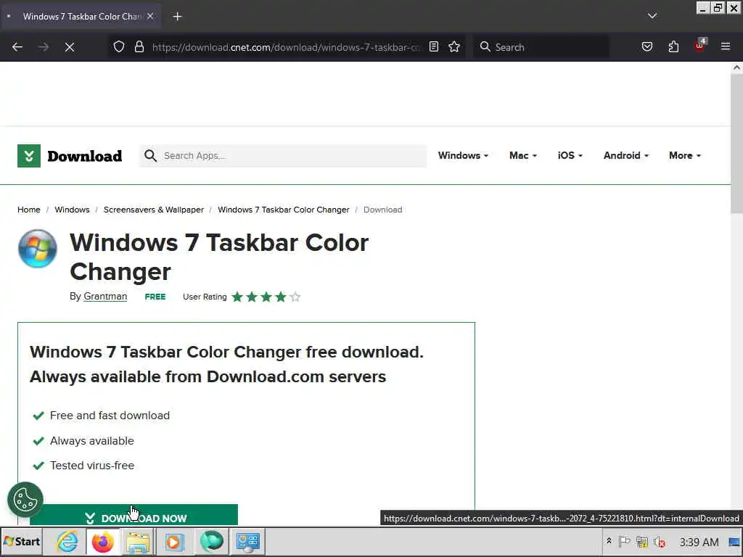Screen dimensions: 743x557
Task: Click the page vertical scrollbar thumb
Action: pyautogui.click(x=736, y=144)
